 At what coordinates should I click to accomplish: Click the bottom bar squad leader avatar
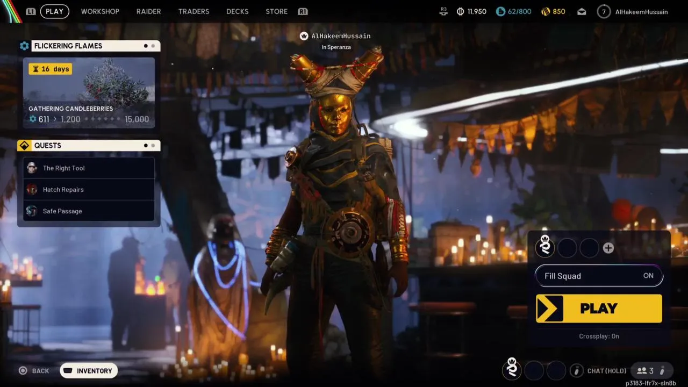(512, 369)
